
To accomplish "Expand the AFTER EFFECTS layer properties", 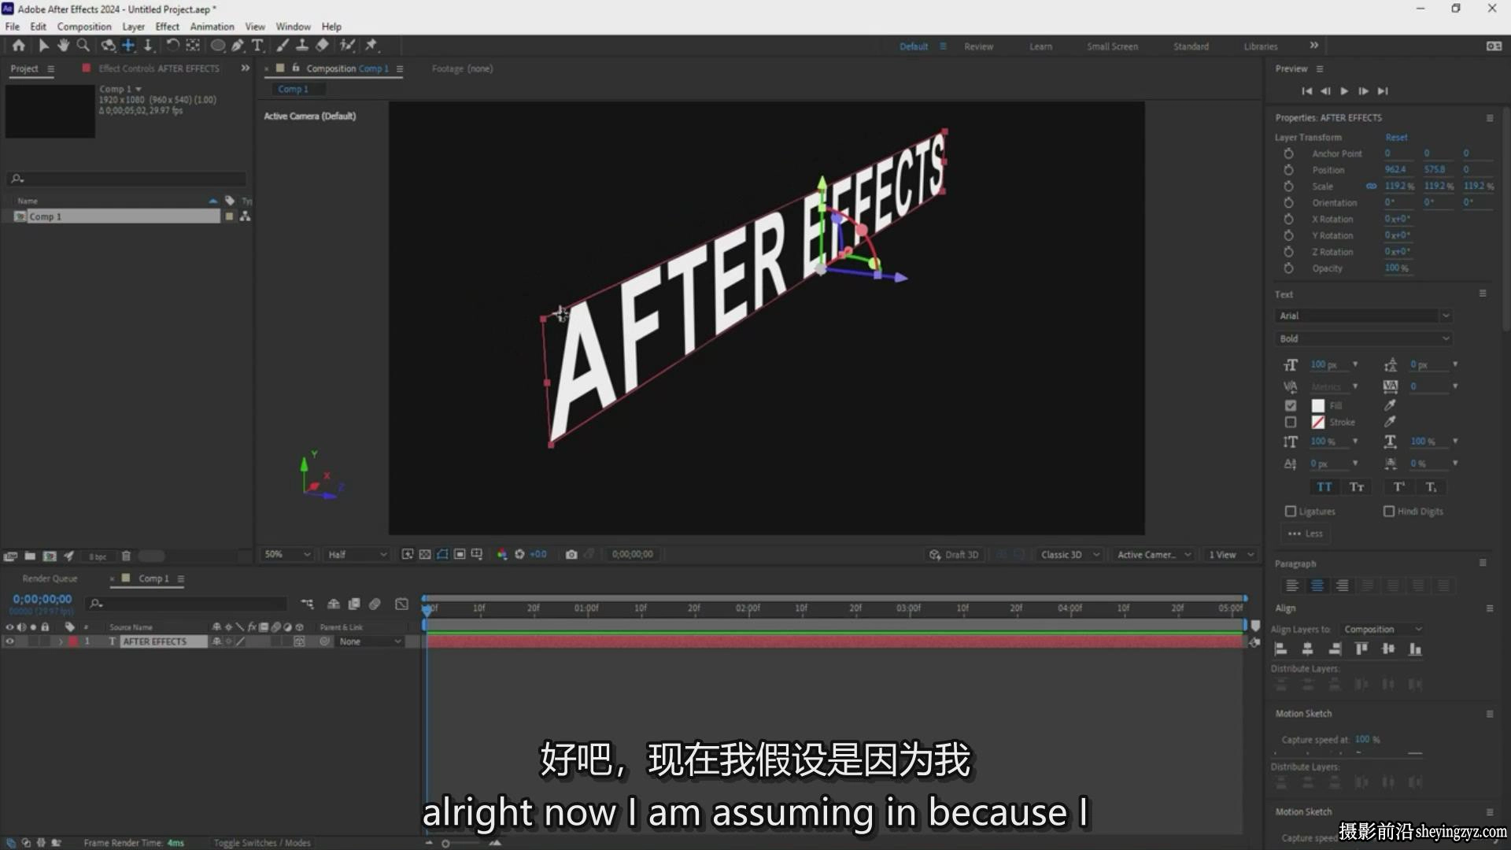I will (60, 641).
